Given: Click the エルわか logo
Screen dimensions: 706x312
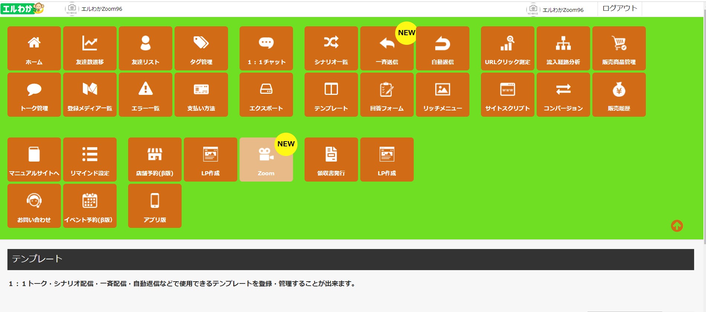Looking at the screenshot, I should point(22,8).
